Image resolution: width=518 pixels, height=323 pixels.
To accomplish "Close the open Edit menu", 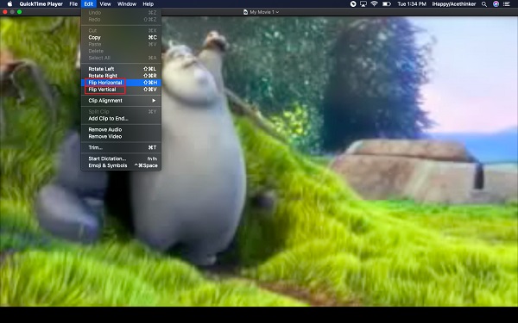I will pyautogui.click(x=89, y=4).
